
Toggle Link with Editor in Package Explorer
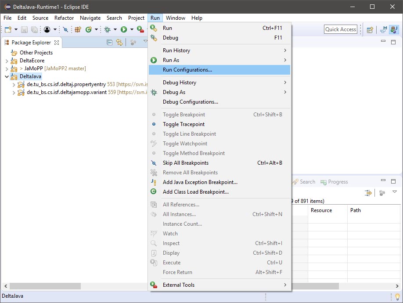tap(119, 43)
